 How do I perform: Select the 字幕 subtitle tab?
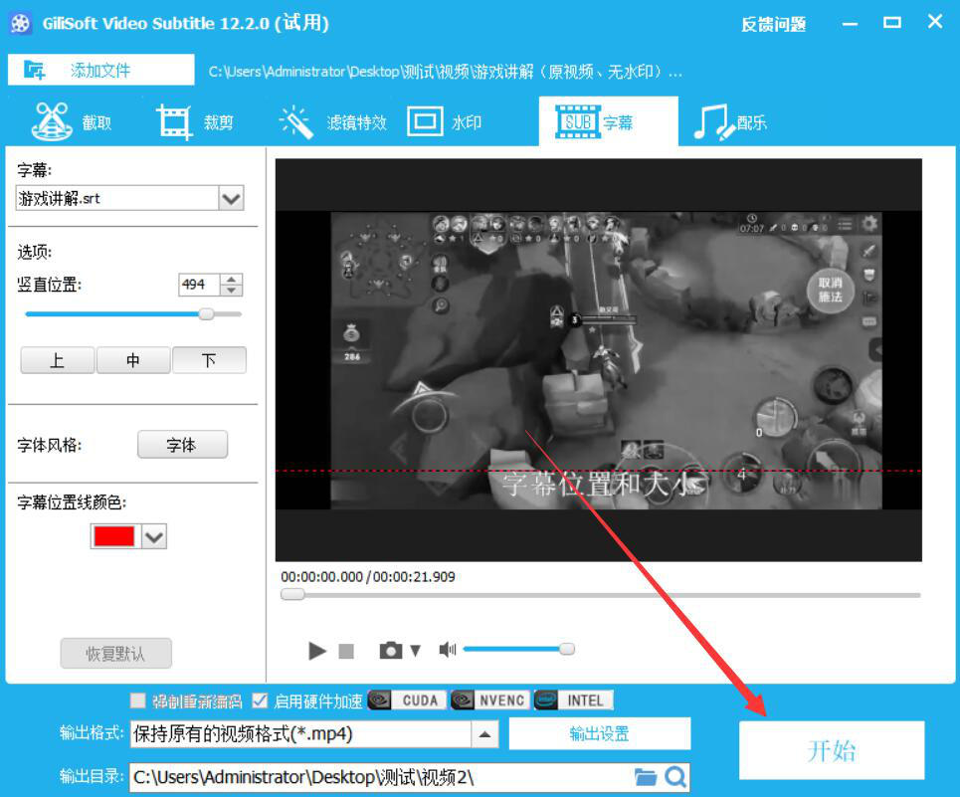tap(608, 121)
